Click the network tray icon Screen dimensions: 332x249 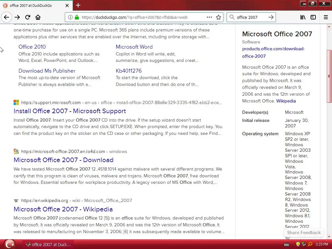click(304, 244)
